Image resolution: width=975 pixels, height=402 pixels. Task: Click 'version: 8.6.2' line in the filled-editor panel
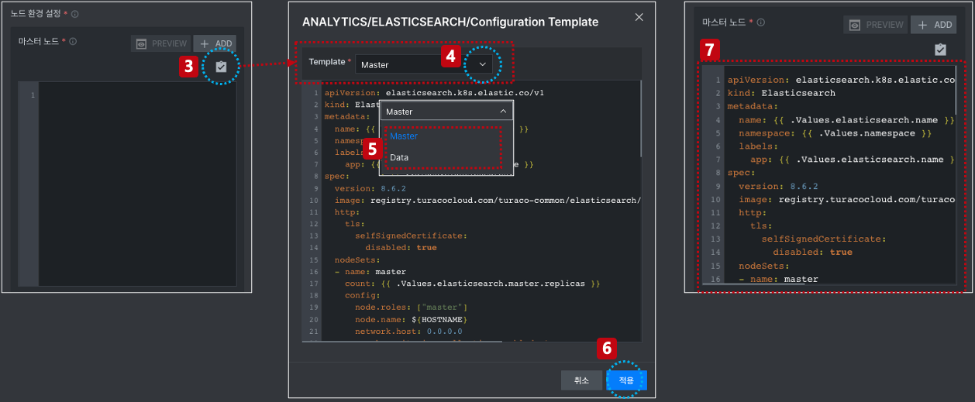(778, 186)
